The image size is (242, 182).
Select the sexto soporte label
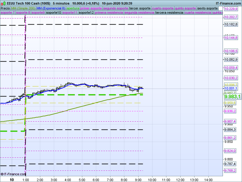click(x=207, y=8)
